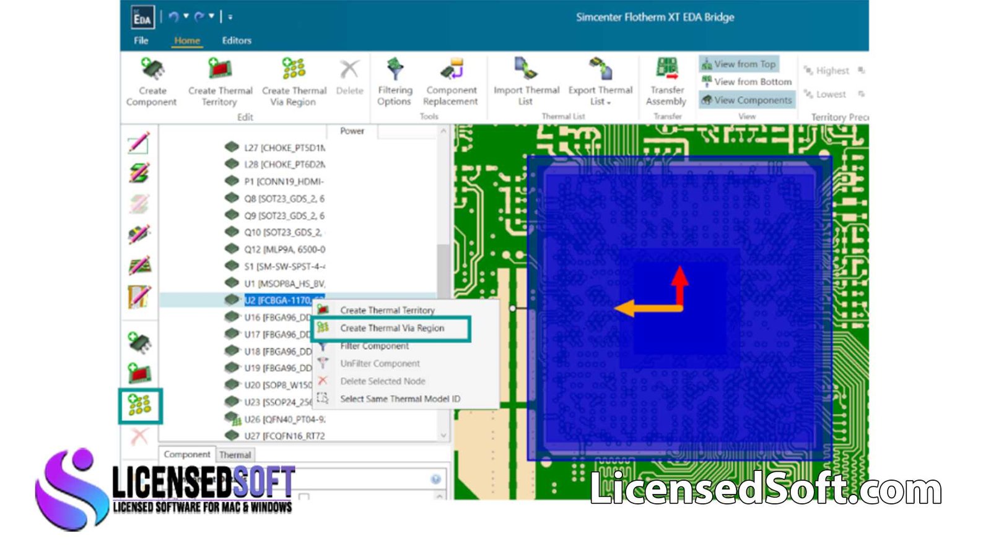Open the Component Replacement tool
Viewport: 991px width, 557px height.
pyautogui.click(x=451, y=82)
